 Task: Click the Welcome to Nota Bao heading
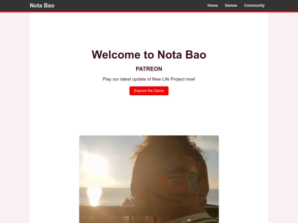click(149, 55)
